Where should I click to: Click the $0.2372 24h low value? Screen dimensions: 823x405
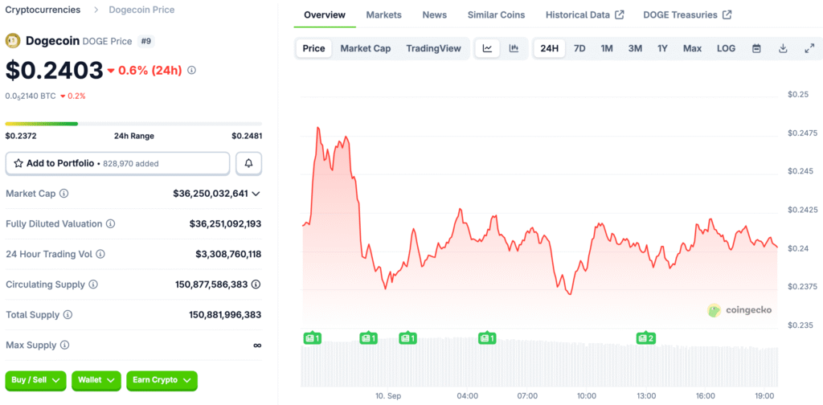click(21, 136)
